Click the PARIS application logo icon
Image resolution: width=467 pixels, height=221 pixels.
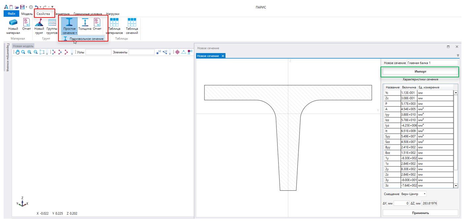click(x=6, y=7)
